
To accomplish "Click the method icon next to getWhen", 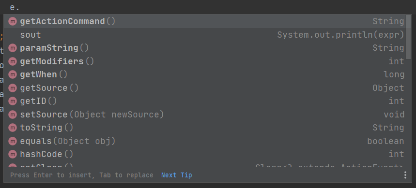I will coord(13,75).
